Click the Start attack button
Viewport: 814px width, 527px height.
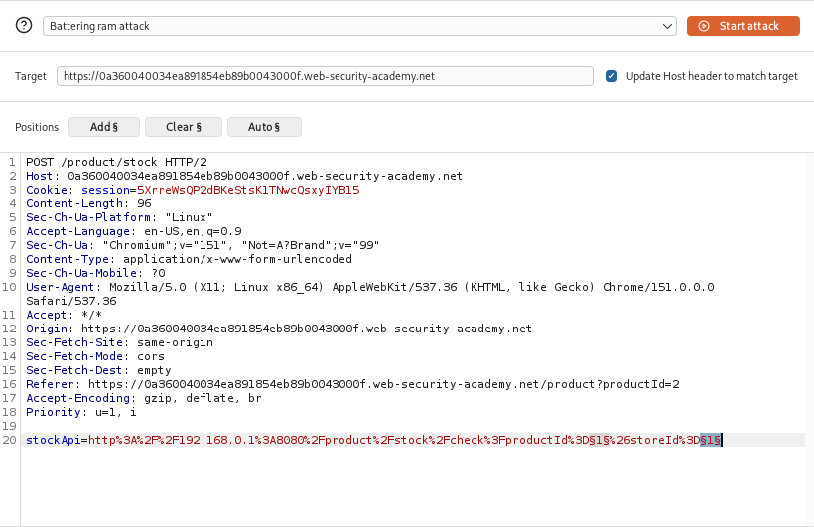point(743,26)
